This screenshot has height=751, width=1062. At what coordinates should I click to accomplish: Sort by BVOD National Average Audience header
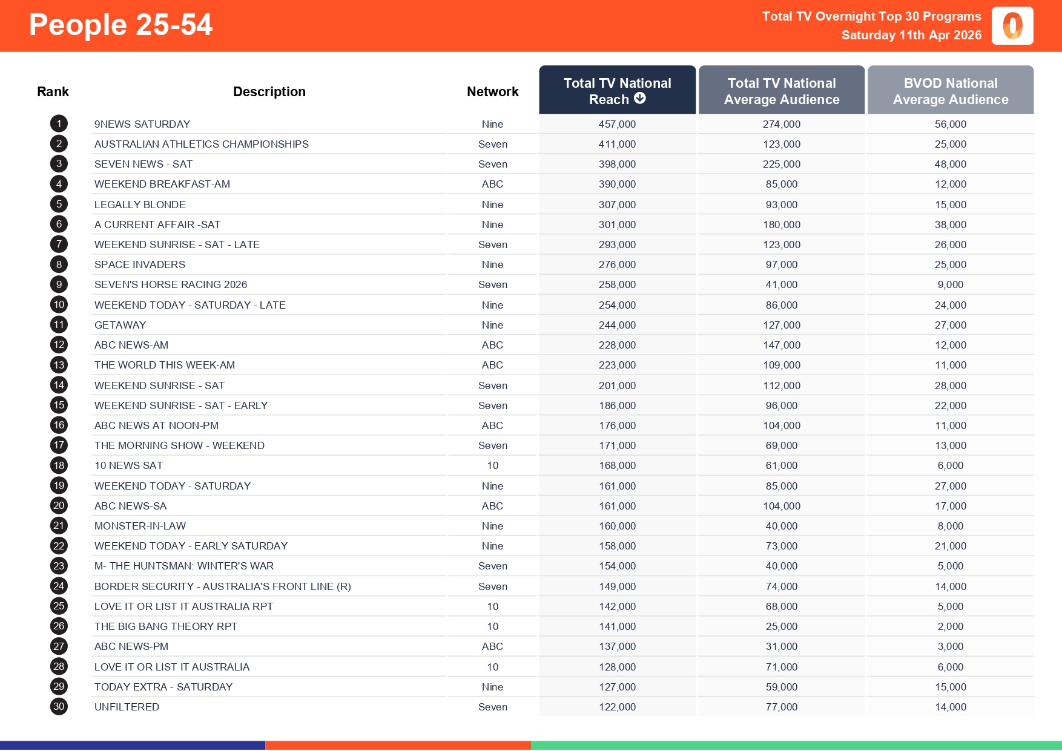pyautogui.click(x=950, y=90)
